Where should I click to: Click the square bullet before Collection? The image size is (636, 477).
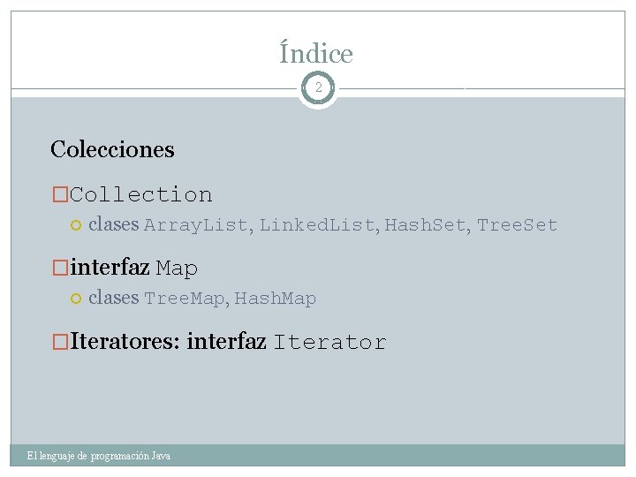[x=60, y=194]
